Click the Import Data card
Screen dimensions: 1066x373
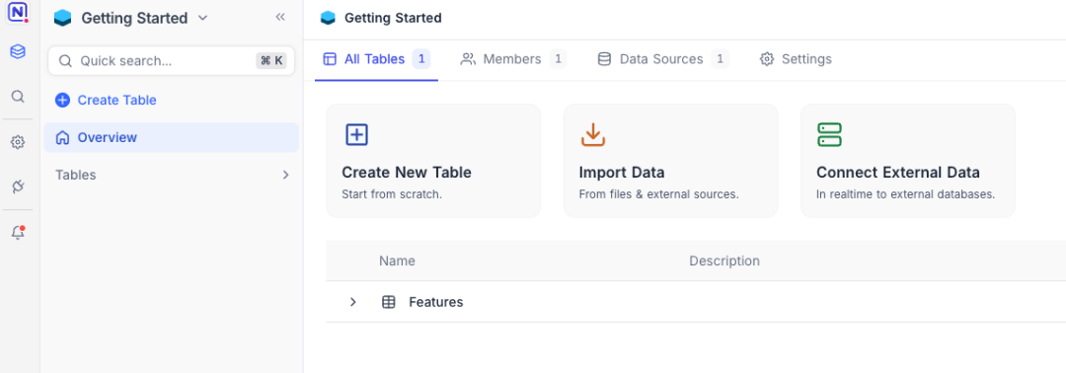(x=670, y=161)
